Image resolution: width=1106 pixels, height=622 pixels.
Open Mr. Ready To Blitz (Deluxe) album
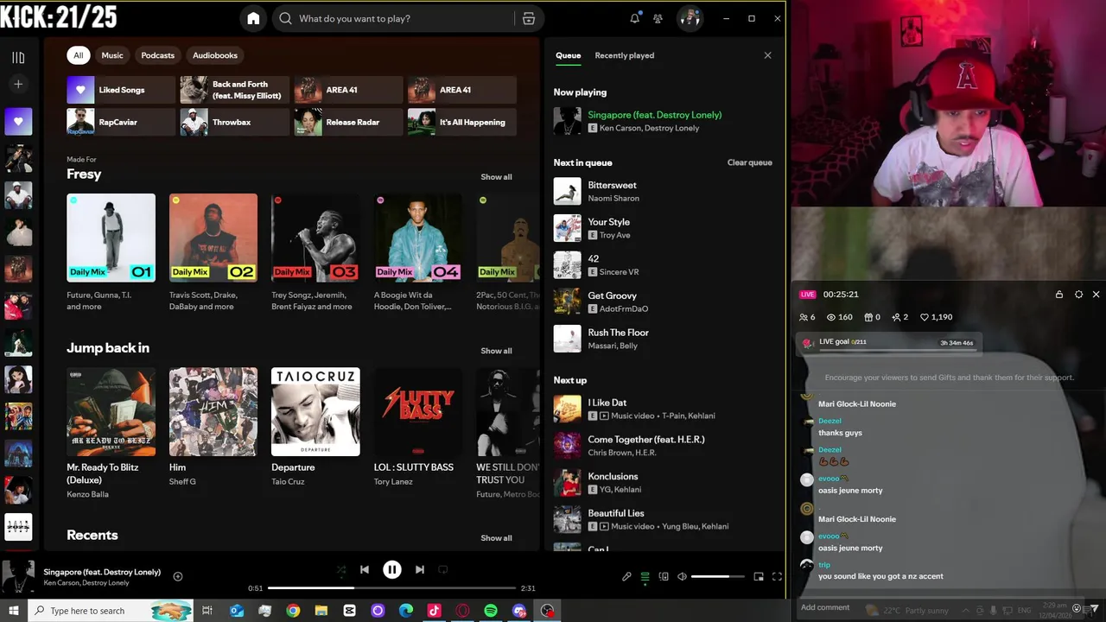pos(111,412)
